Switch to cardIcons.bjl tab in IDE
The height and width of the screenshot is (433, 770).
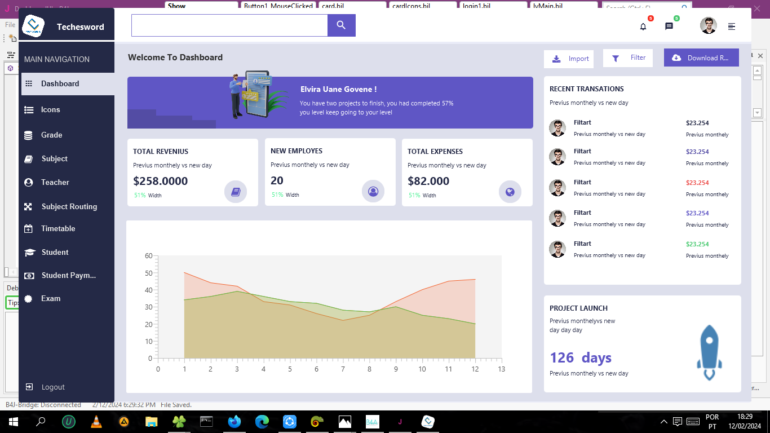pyautogui.click(x=423, y=6)
